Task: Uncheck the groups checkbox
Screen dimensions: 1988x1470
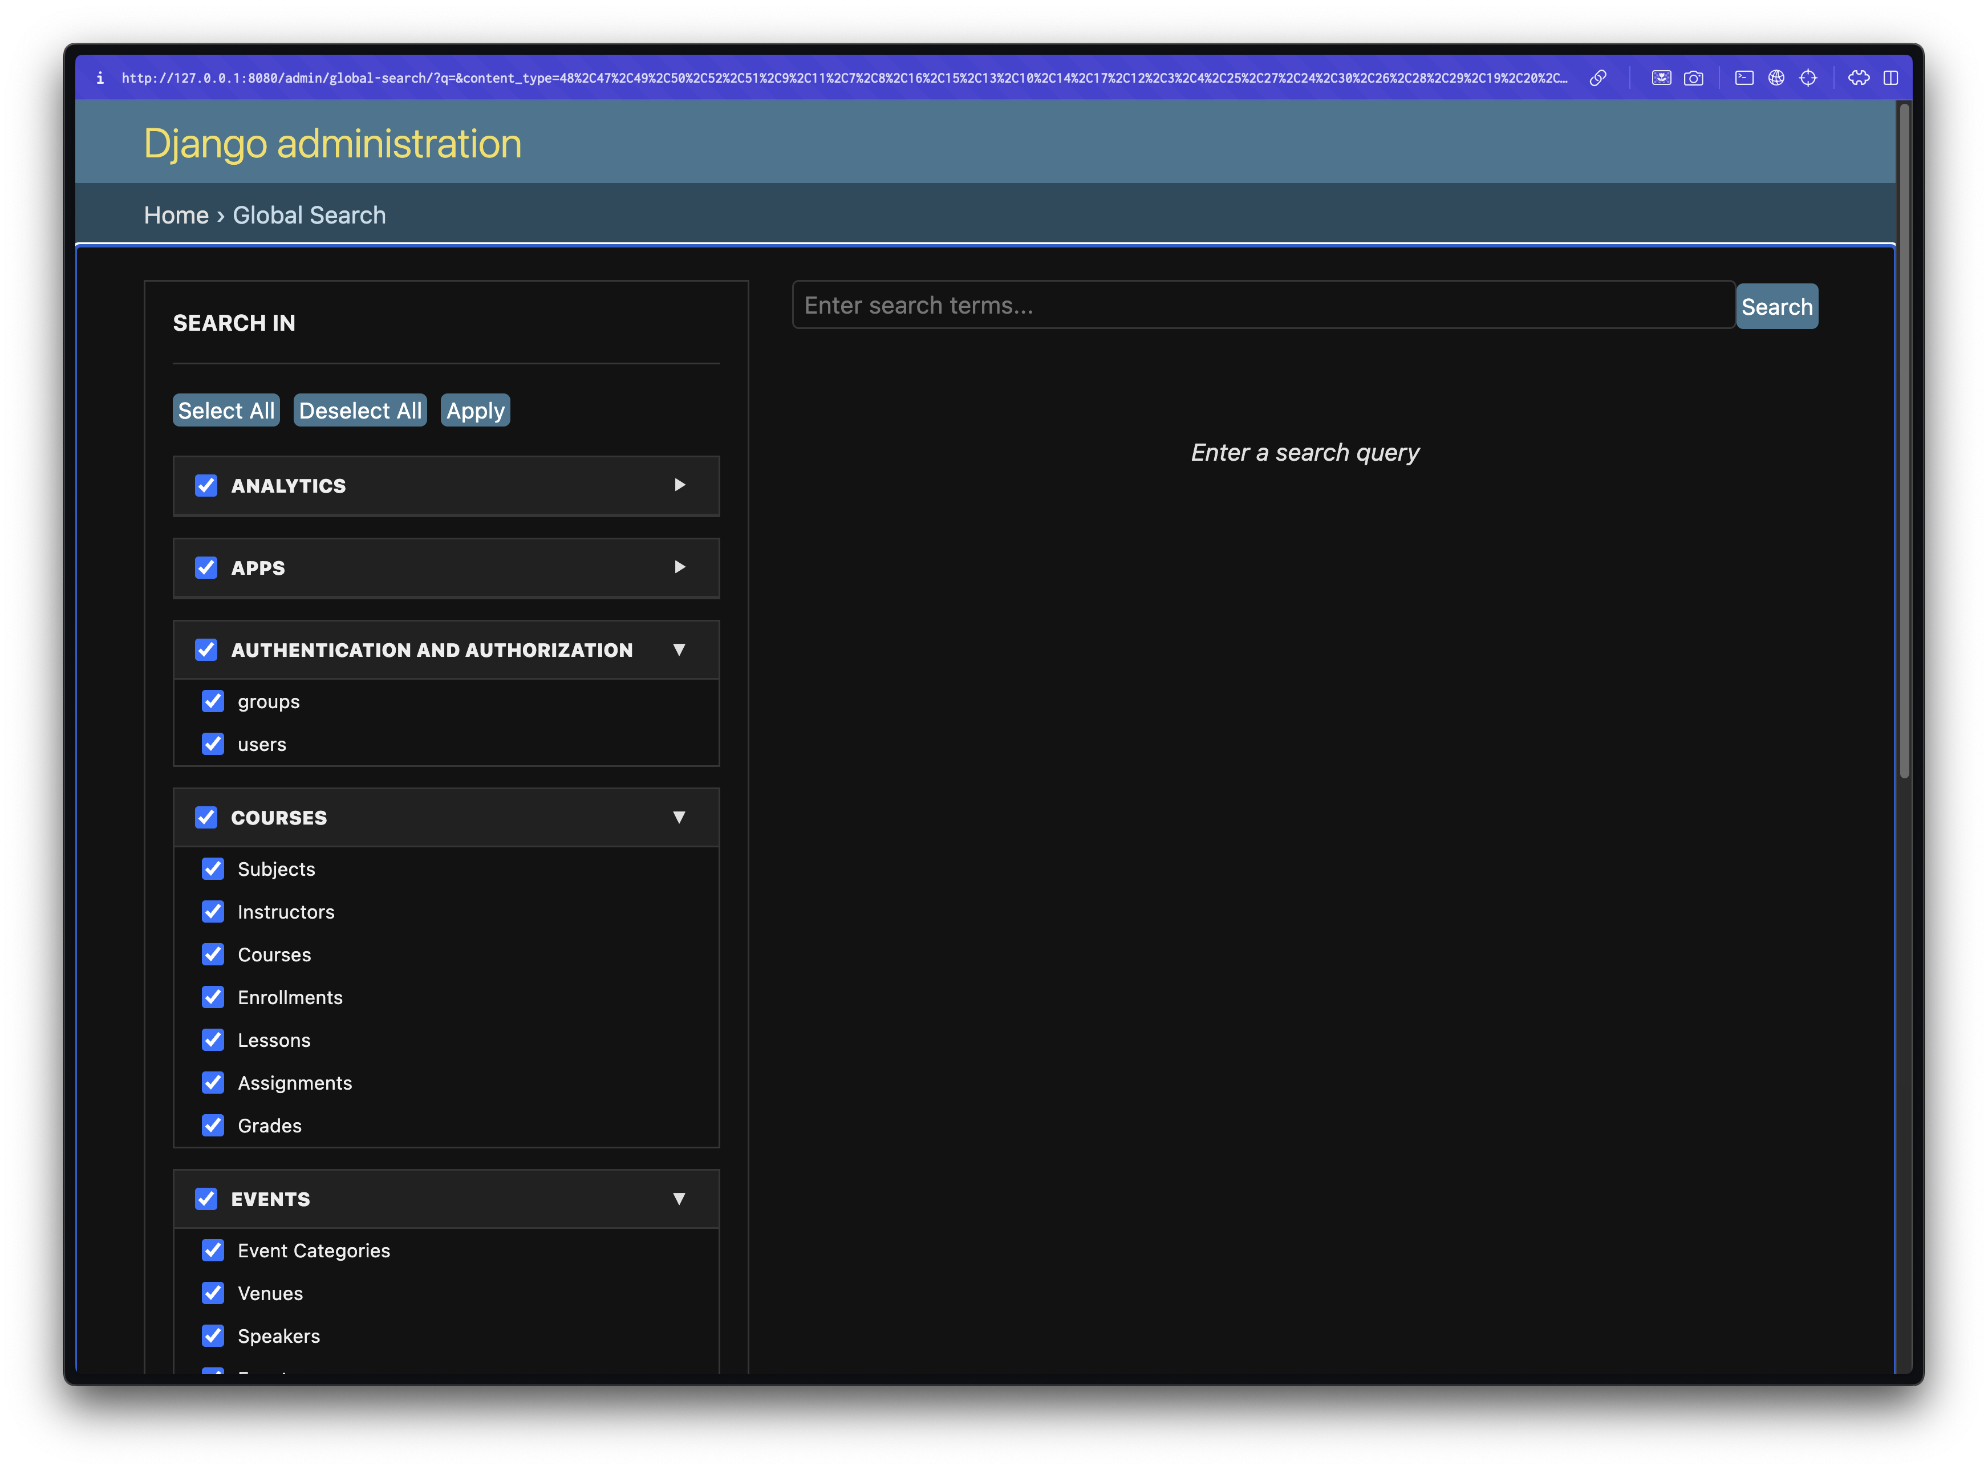Action: pyautogui.click(x=213, y=701)
